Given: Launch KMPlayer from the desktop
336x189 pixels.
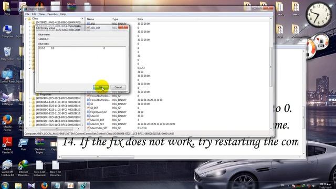Looking at the screenshot, I should (7, 99).
